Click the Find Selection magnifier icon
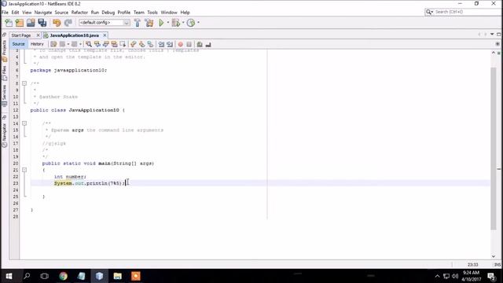This screenshot has height=283, width=503. [x=89, y=44]
